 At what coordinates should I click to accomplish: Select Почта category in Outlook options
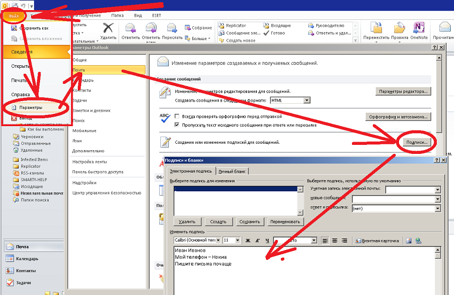107,70
